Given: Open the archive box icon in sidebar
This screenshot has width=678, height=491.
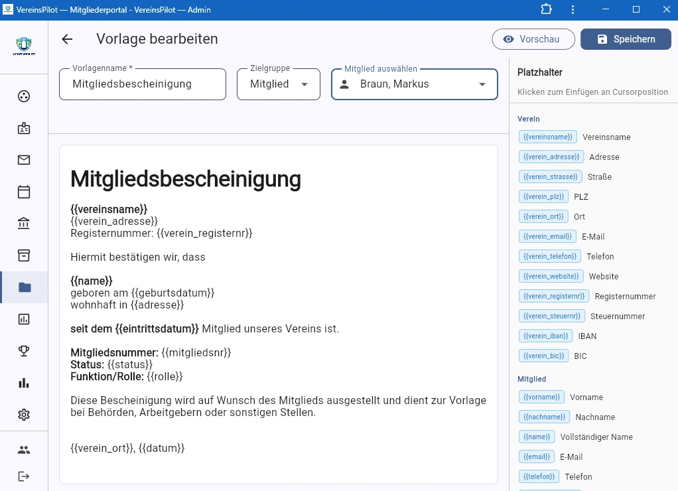Looking at the screenshot, I should click(24, 255).
